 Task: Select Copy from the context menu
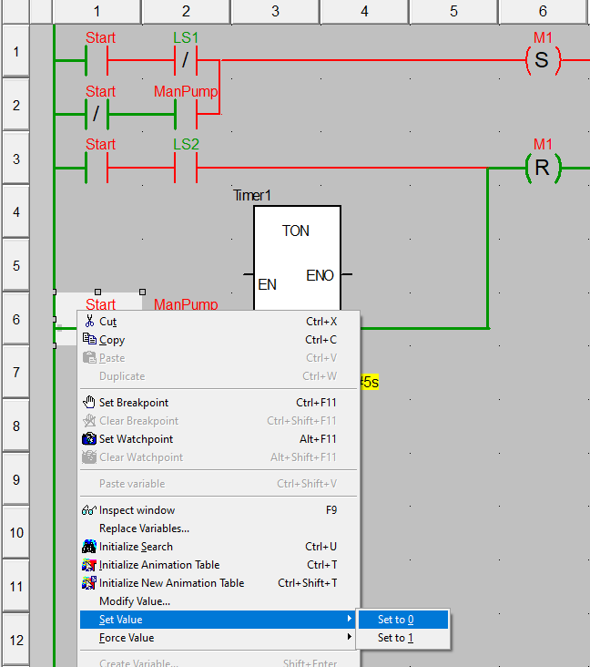pos(112,340)
